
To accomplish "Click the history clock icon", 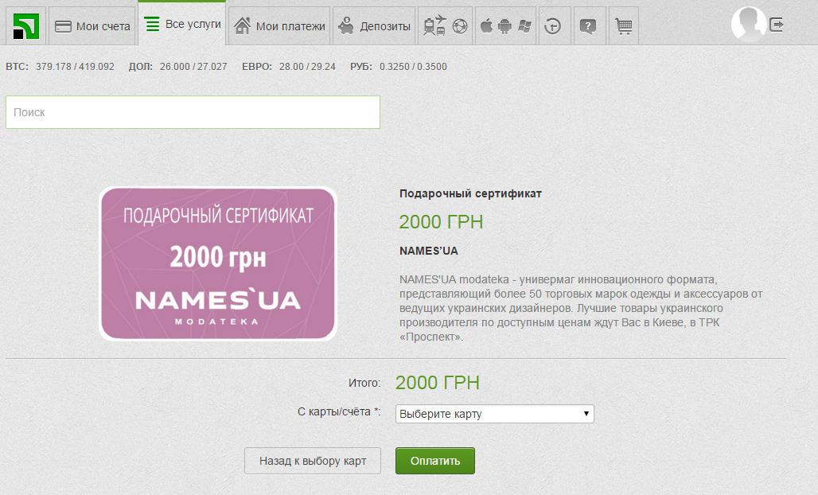I will (x=552, y=26).
